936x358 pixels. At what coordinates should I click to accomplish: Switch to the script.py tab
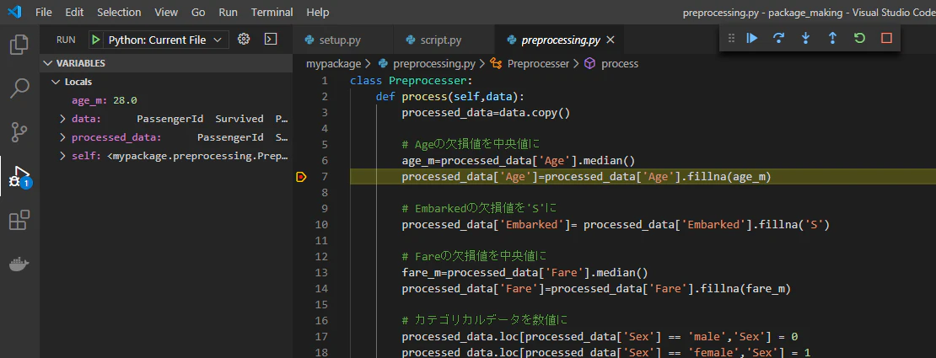[444, 40]
